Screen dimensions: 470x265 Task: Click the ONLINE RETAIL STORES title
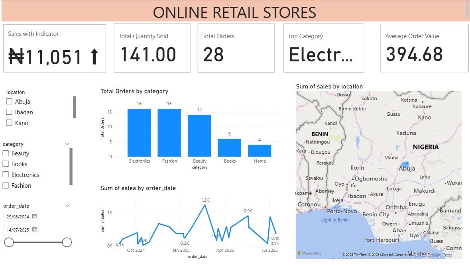click(x=235, y=12)
